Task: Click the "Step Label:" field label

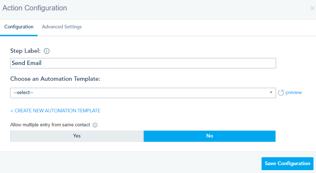Action: click(x=25, y=51)
